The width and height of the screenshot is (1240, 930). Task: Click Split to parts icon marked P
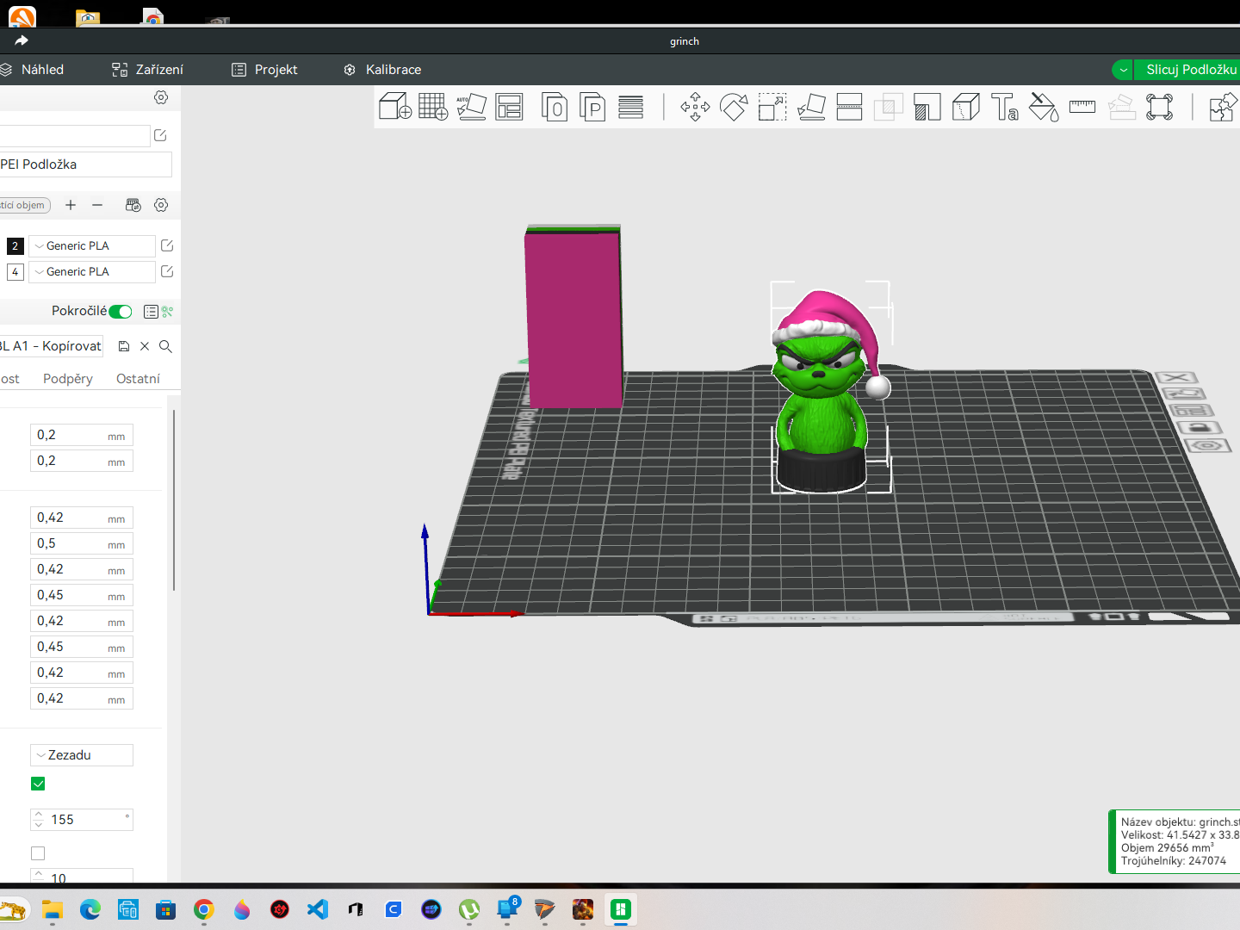592,107
